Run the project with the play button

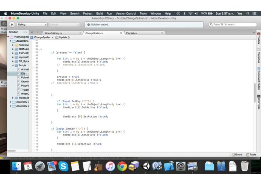pos(12,25)
